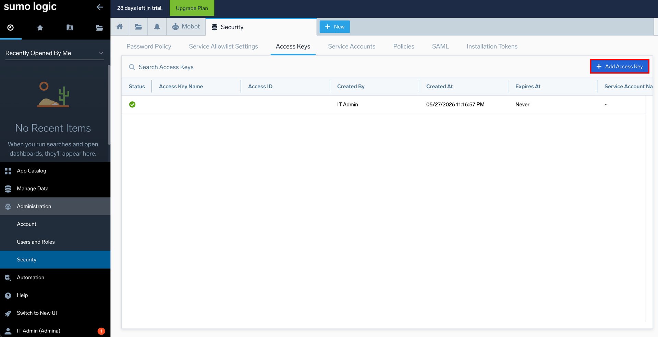Sort by the Access Key Name column

(x=181, y=87)
